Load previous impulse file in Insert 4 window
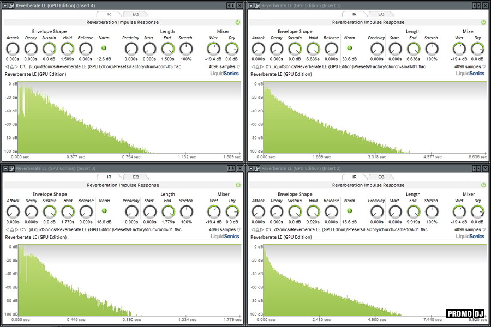This screenshot has height=327, width=491. [7, 66]
